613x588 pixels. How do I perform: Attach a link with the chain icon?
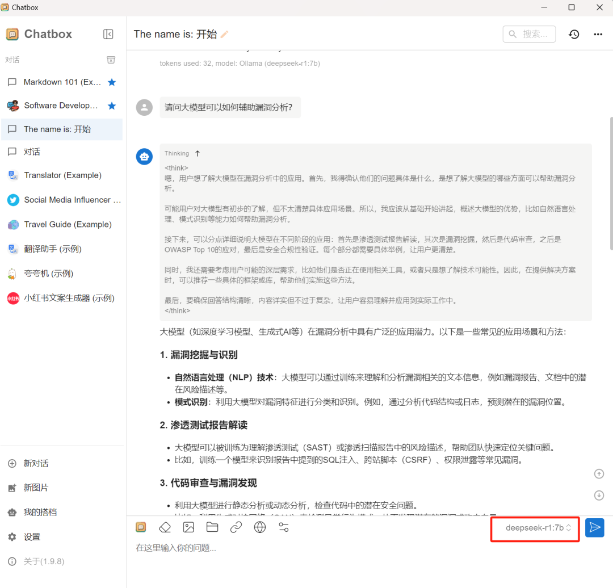[236, 527]
